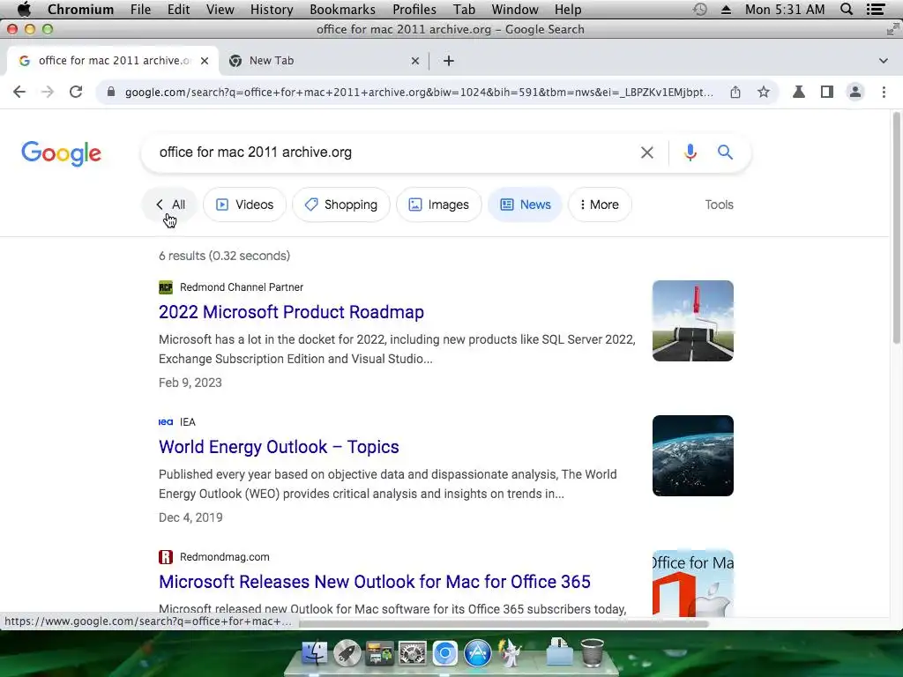
Task: Open 2022 Microsoft Product Roadmap link
Action: click(291, 312)
